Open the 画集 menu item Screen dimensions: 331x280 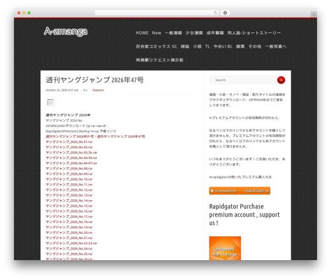(240, 46)
